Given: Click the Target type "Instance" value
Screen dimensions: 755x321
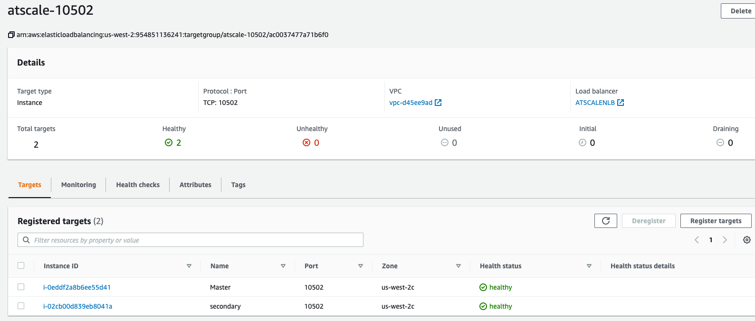Looking at the screenshot, I should [29, 103].
